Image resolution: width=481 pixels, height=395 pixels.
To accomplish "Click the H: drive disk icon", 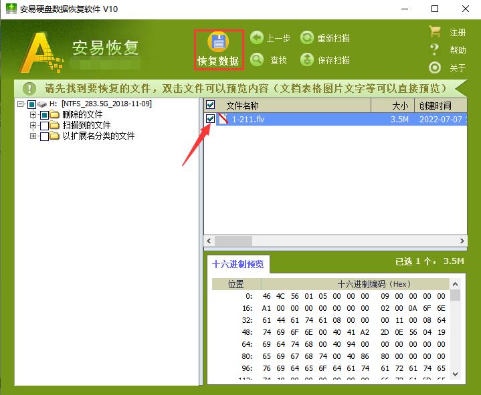I will point(41,104).
